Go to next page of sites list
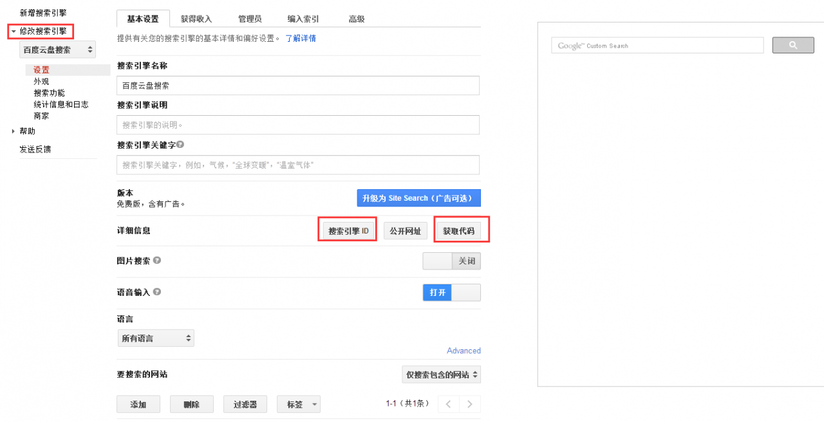 click(x=470, y=404)
